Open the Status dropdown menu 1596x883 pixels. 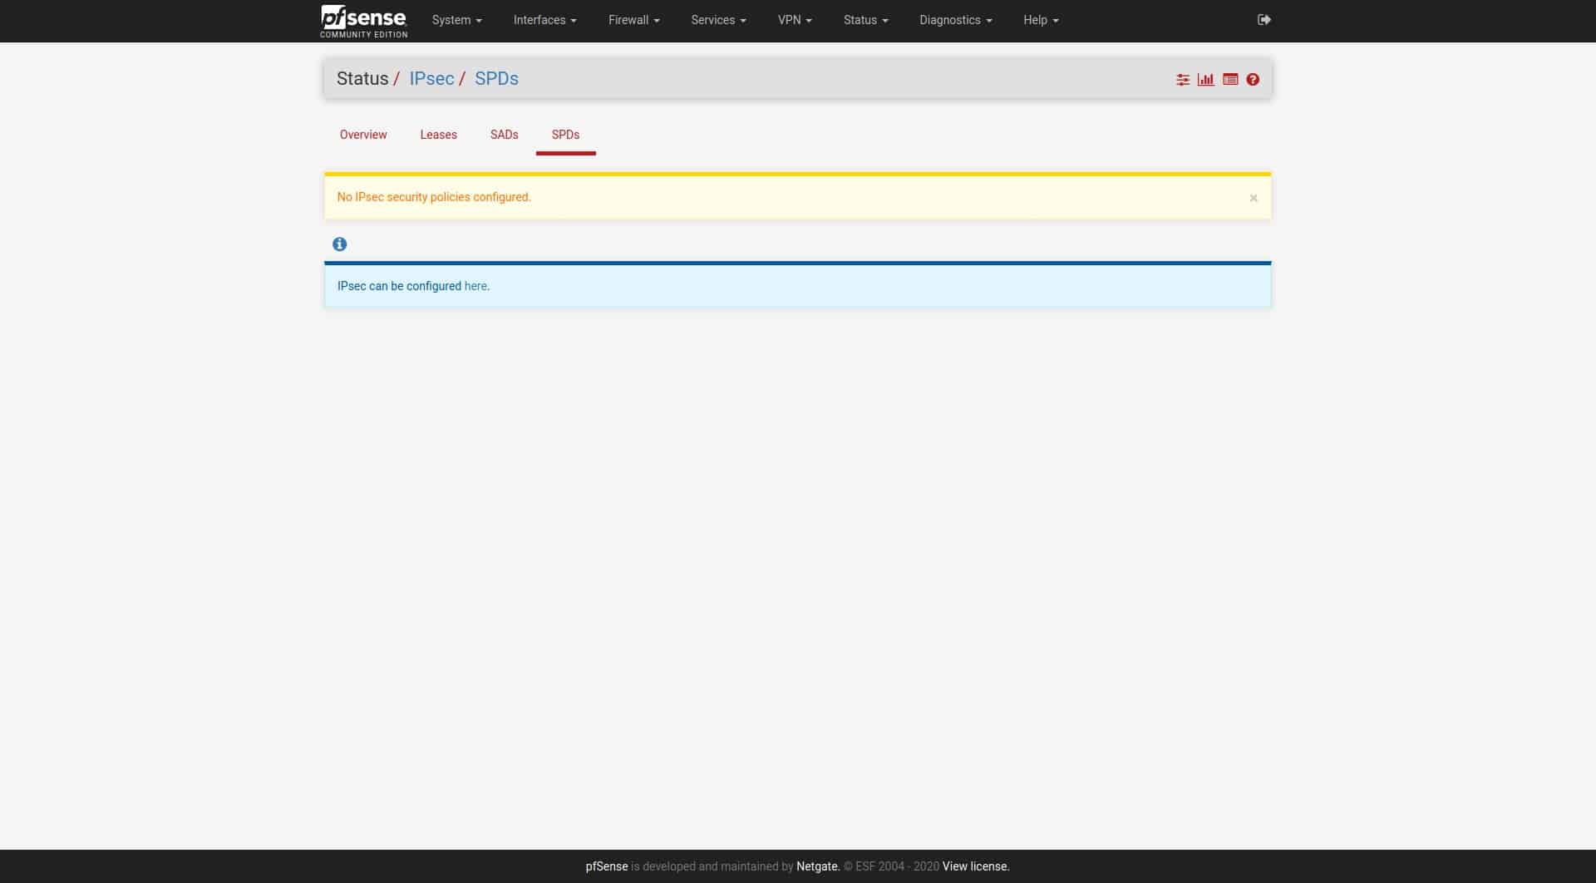(865, 20)
